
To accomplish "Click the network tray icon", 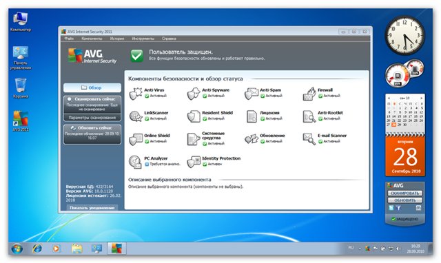I will (x=391, y=249).
